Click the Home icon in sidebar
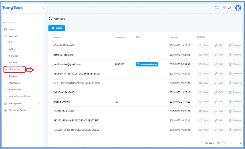Screen dimensions: 245x149 pos(5,29)
